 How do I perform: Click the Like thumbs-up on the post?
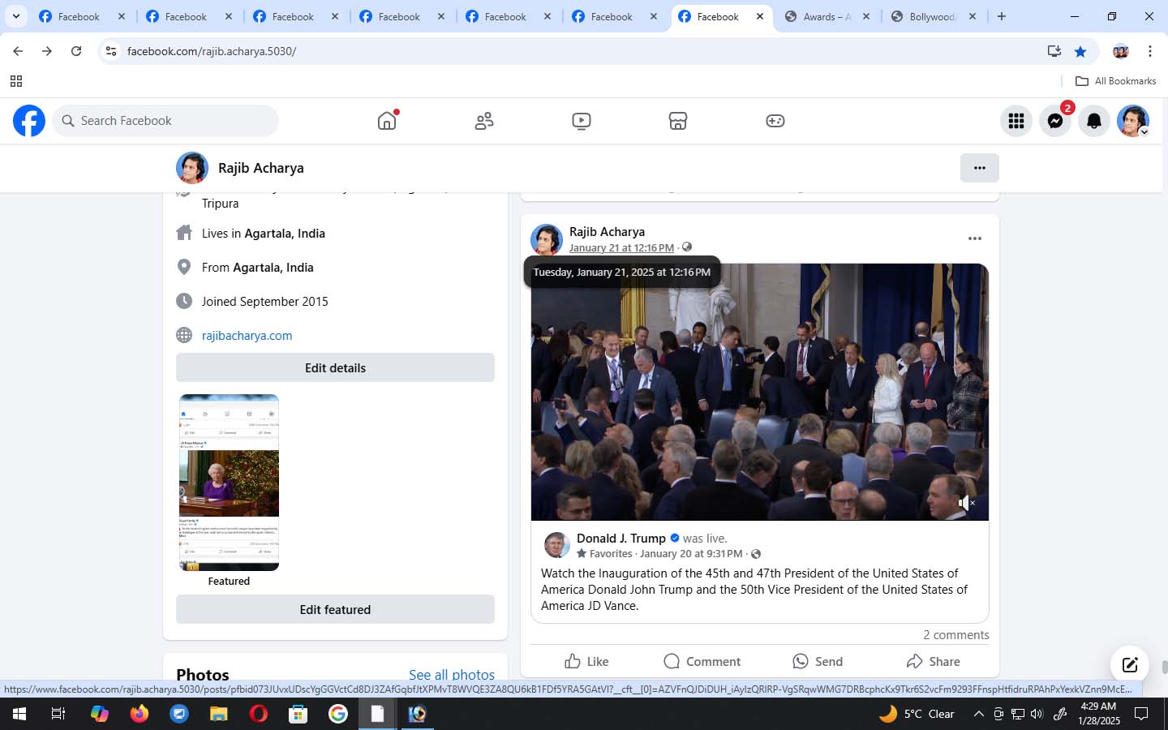(586, 661)
